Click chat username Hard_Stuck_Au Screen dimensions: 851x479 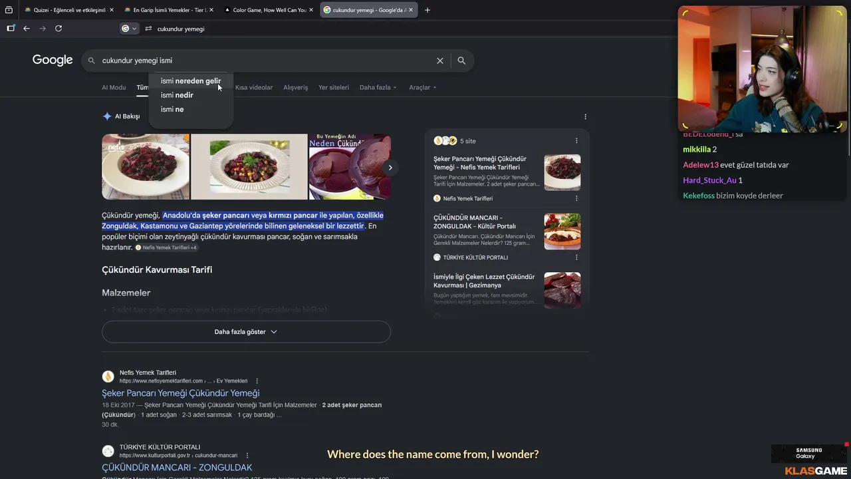tap(709, 180)
